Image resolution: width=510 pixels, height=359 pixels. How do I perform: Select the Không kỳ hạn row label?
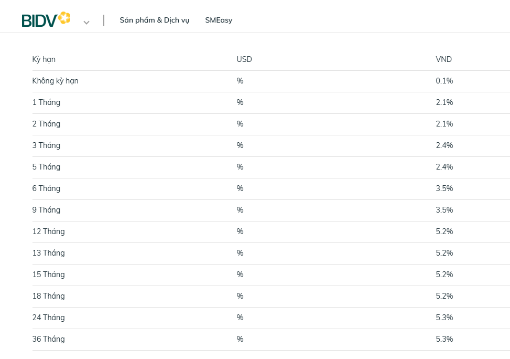pyautogui.click(x=55, y=81)
